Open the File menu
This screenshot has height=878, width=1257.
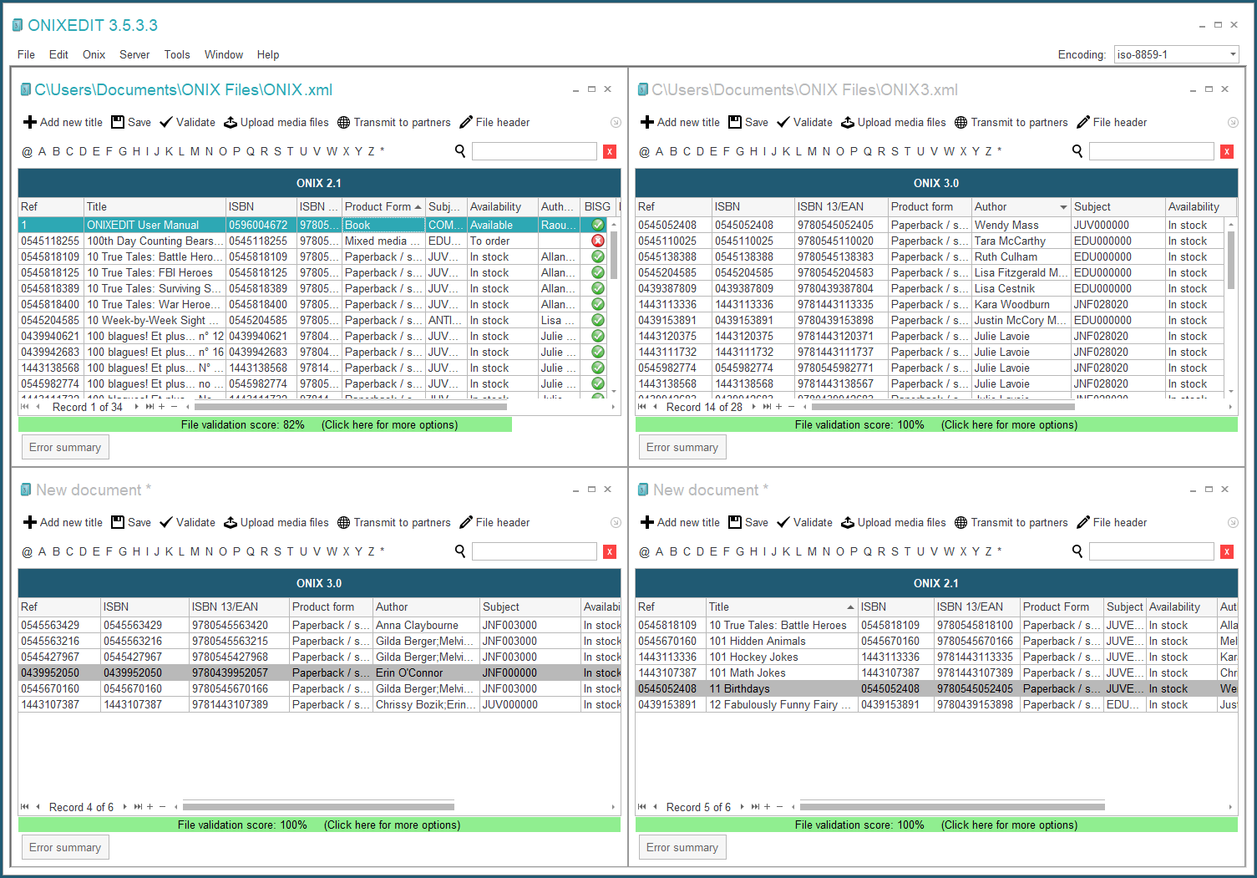click(x=26, y=54)
